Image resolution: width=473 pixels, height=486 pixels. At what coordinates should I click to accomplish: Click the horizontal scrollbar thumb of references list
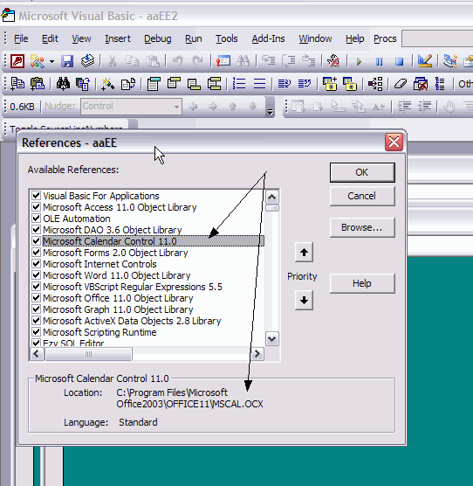click(88, 354)
